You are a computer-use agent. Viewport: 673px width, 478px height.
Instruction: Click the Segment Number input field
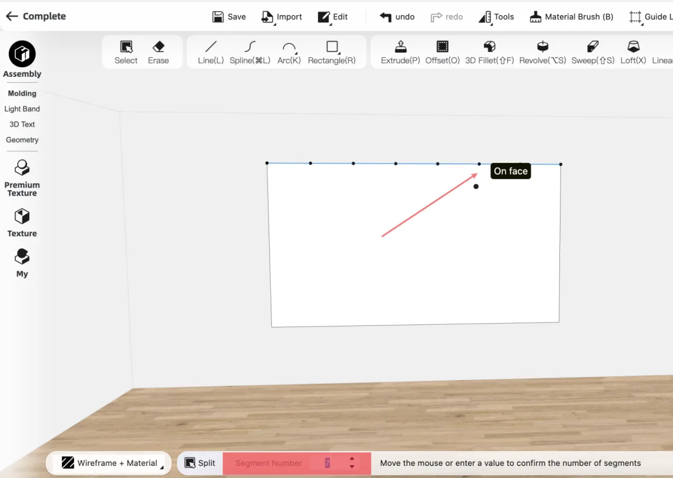tap(327, 463)
